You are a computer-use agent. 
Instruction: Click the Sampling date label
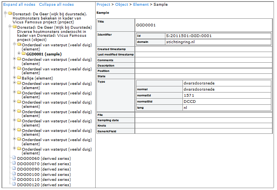(x=108, y=120)
